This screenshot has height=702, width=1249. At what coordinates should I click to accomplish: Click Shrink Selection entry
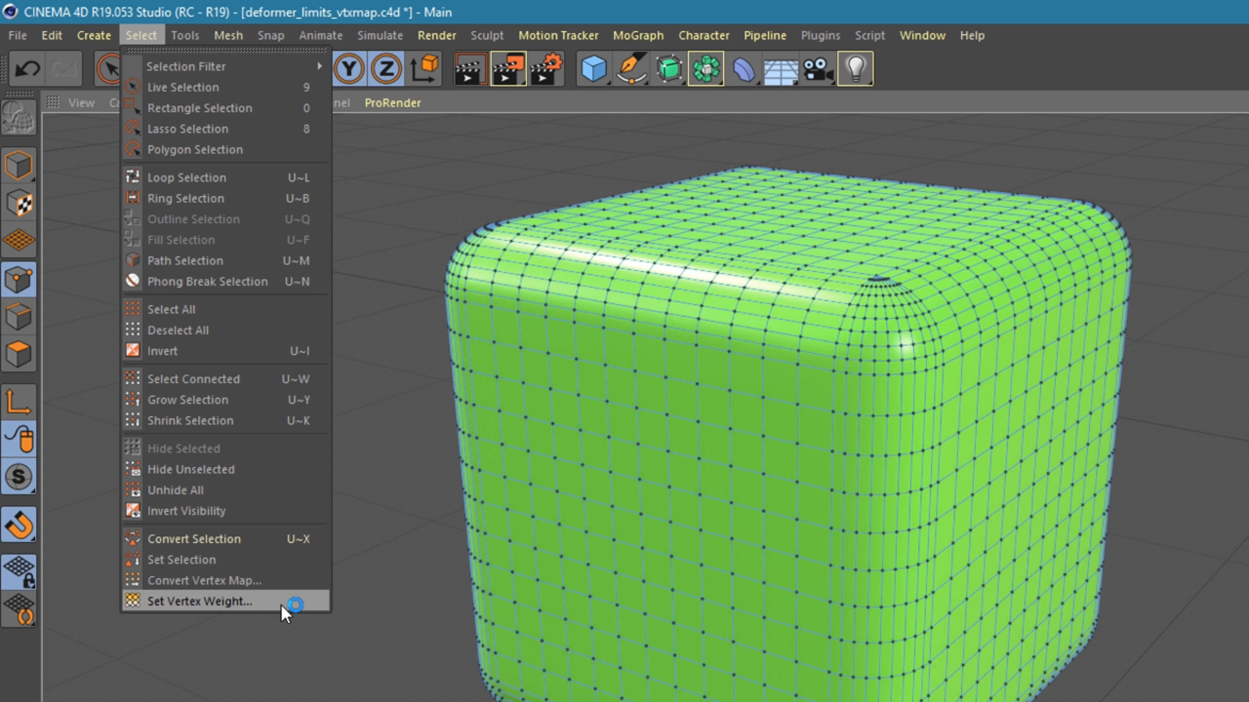226,421
